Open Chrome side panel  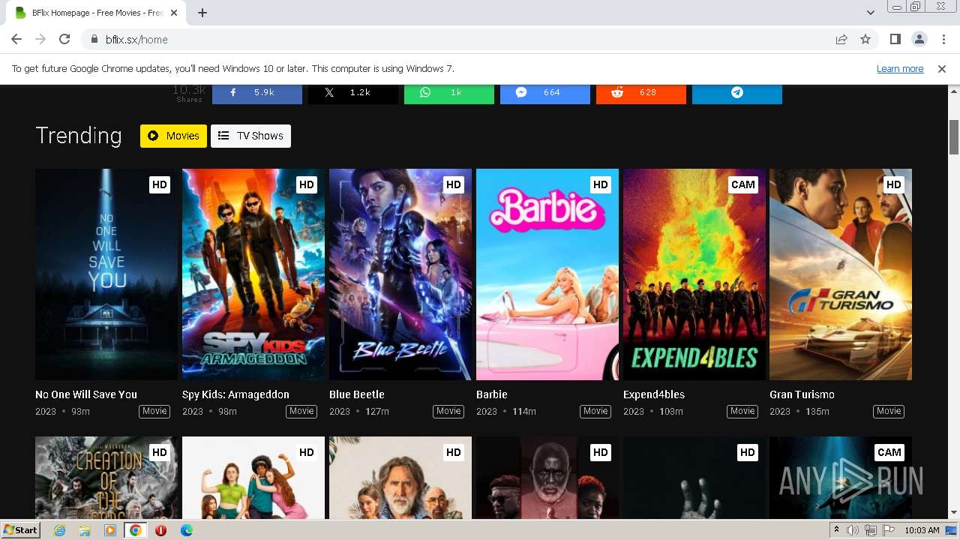pos(895,39)
